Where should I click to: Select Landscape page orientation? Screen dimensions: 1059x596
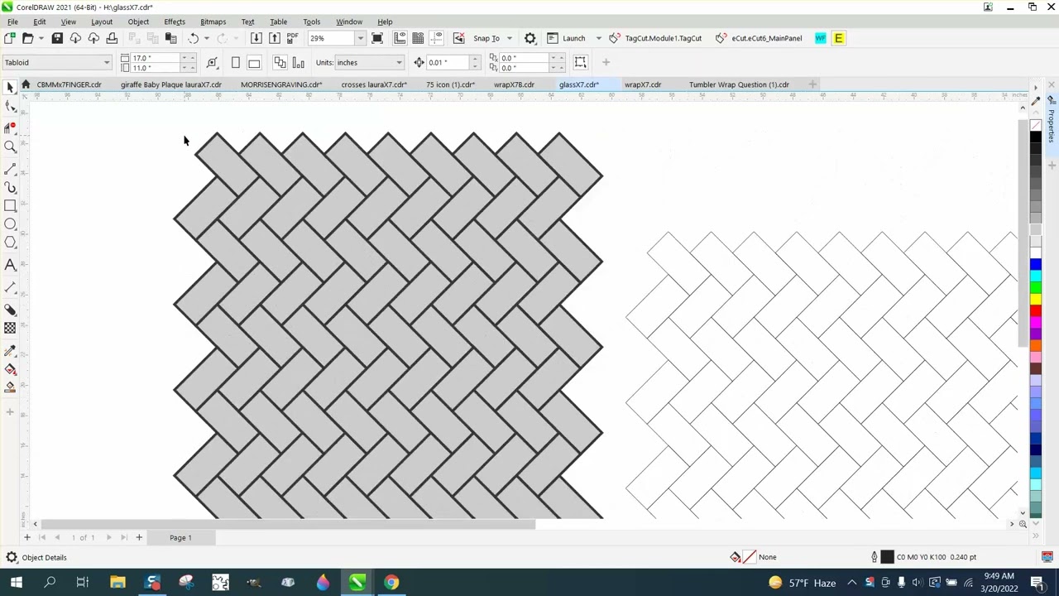tap(254, 62)
